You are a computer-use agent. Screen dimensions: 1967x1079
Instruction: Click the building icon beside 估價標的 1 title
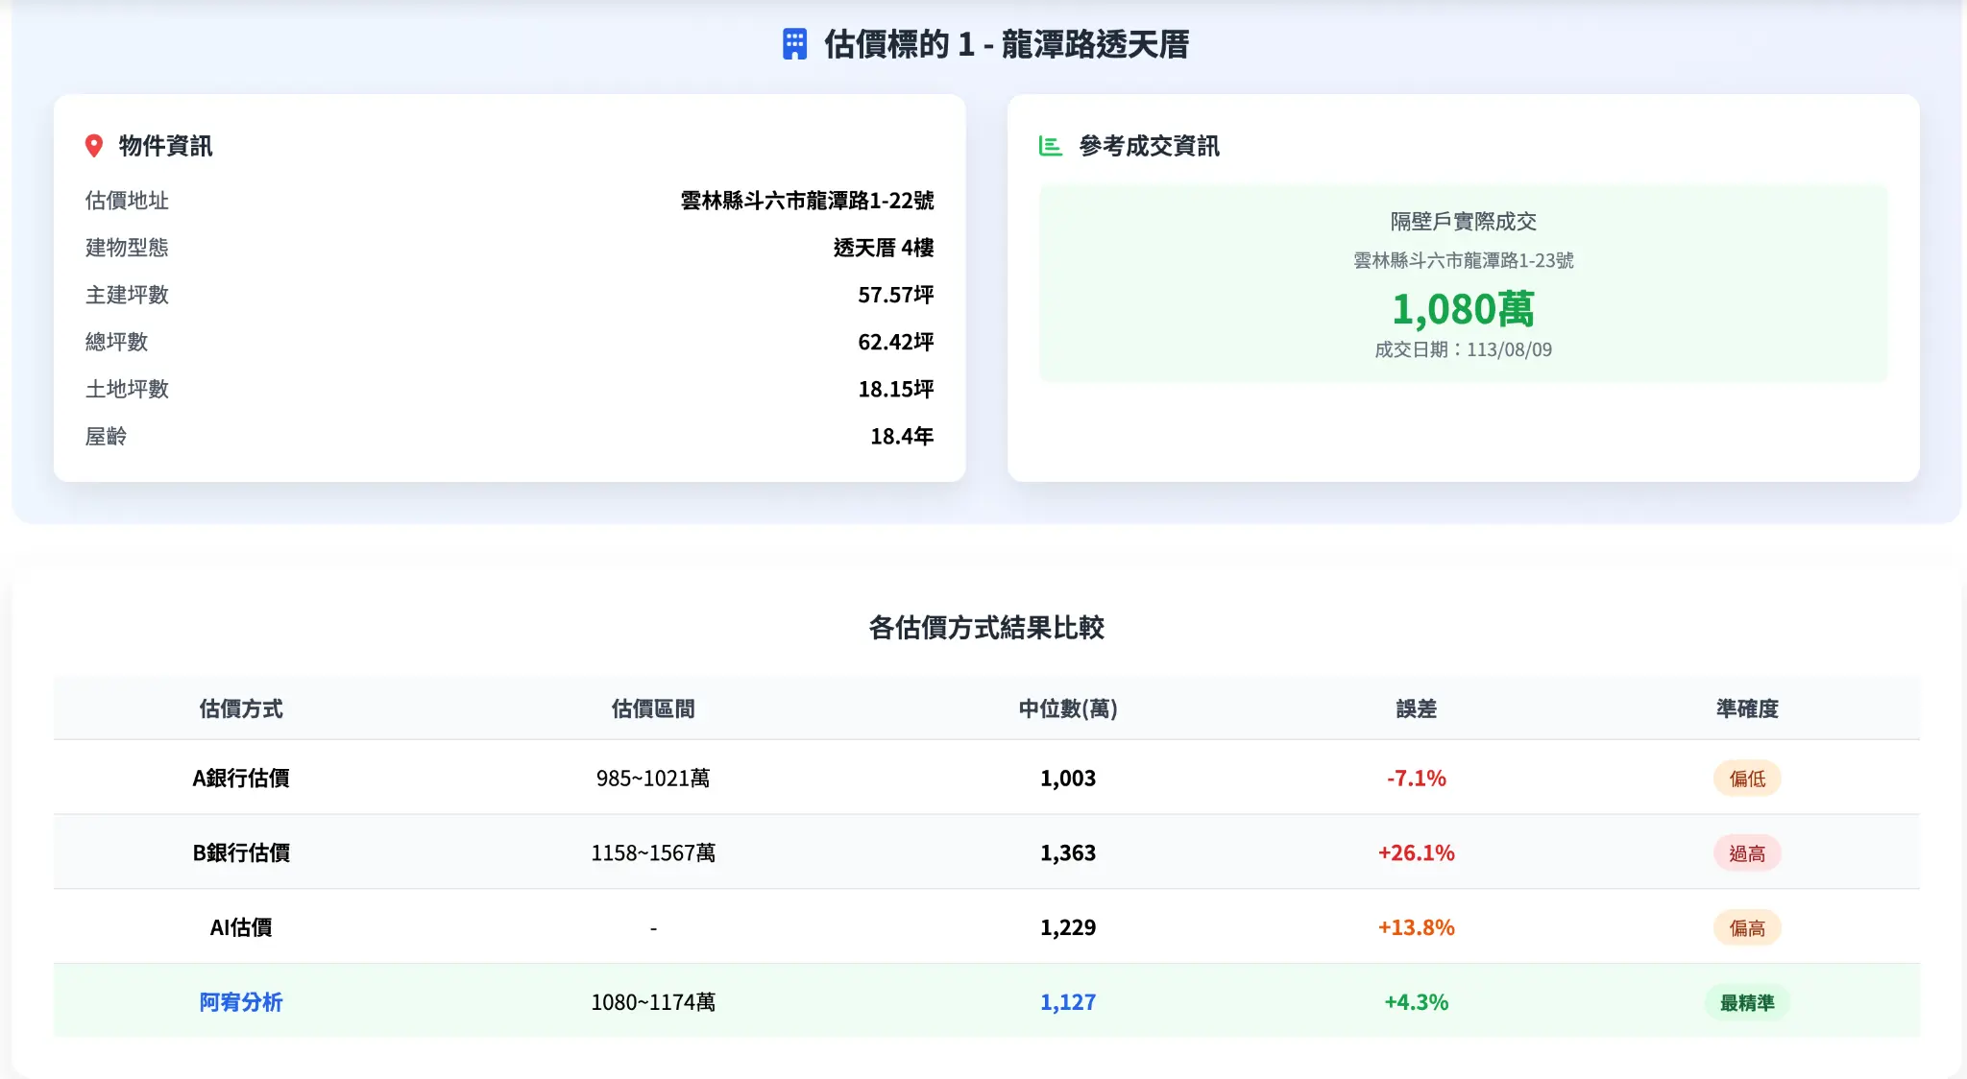(795, 43)
